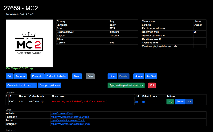Image resolution: width=213 pixels, height=132 pixels.
Task: Open the https://www.rmc2.net website link
Action: 61,113
